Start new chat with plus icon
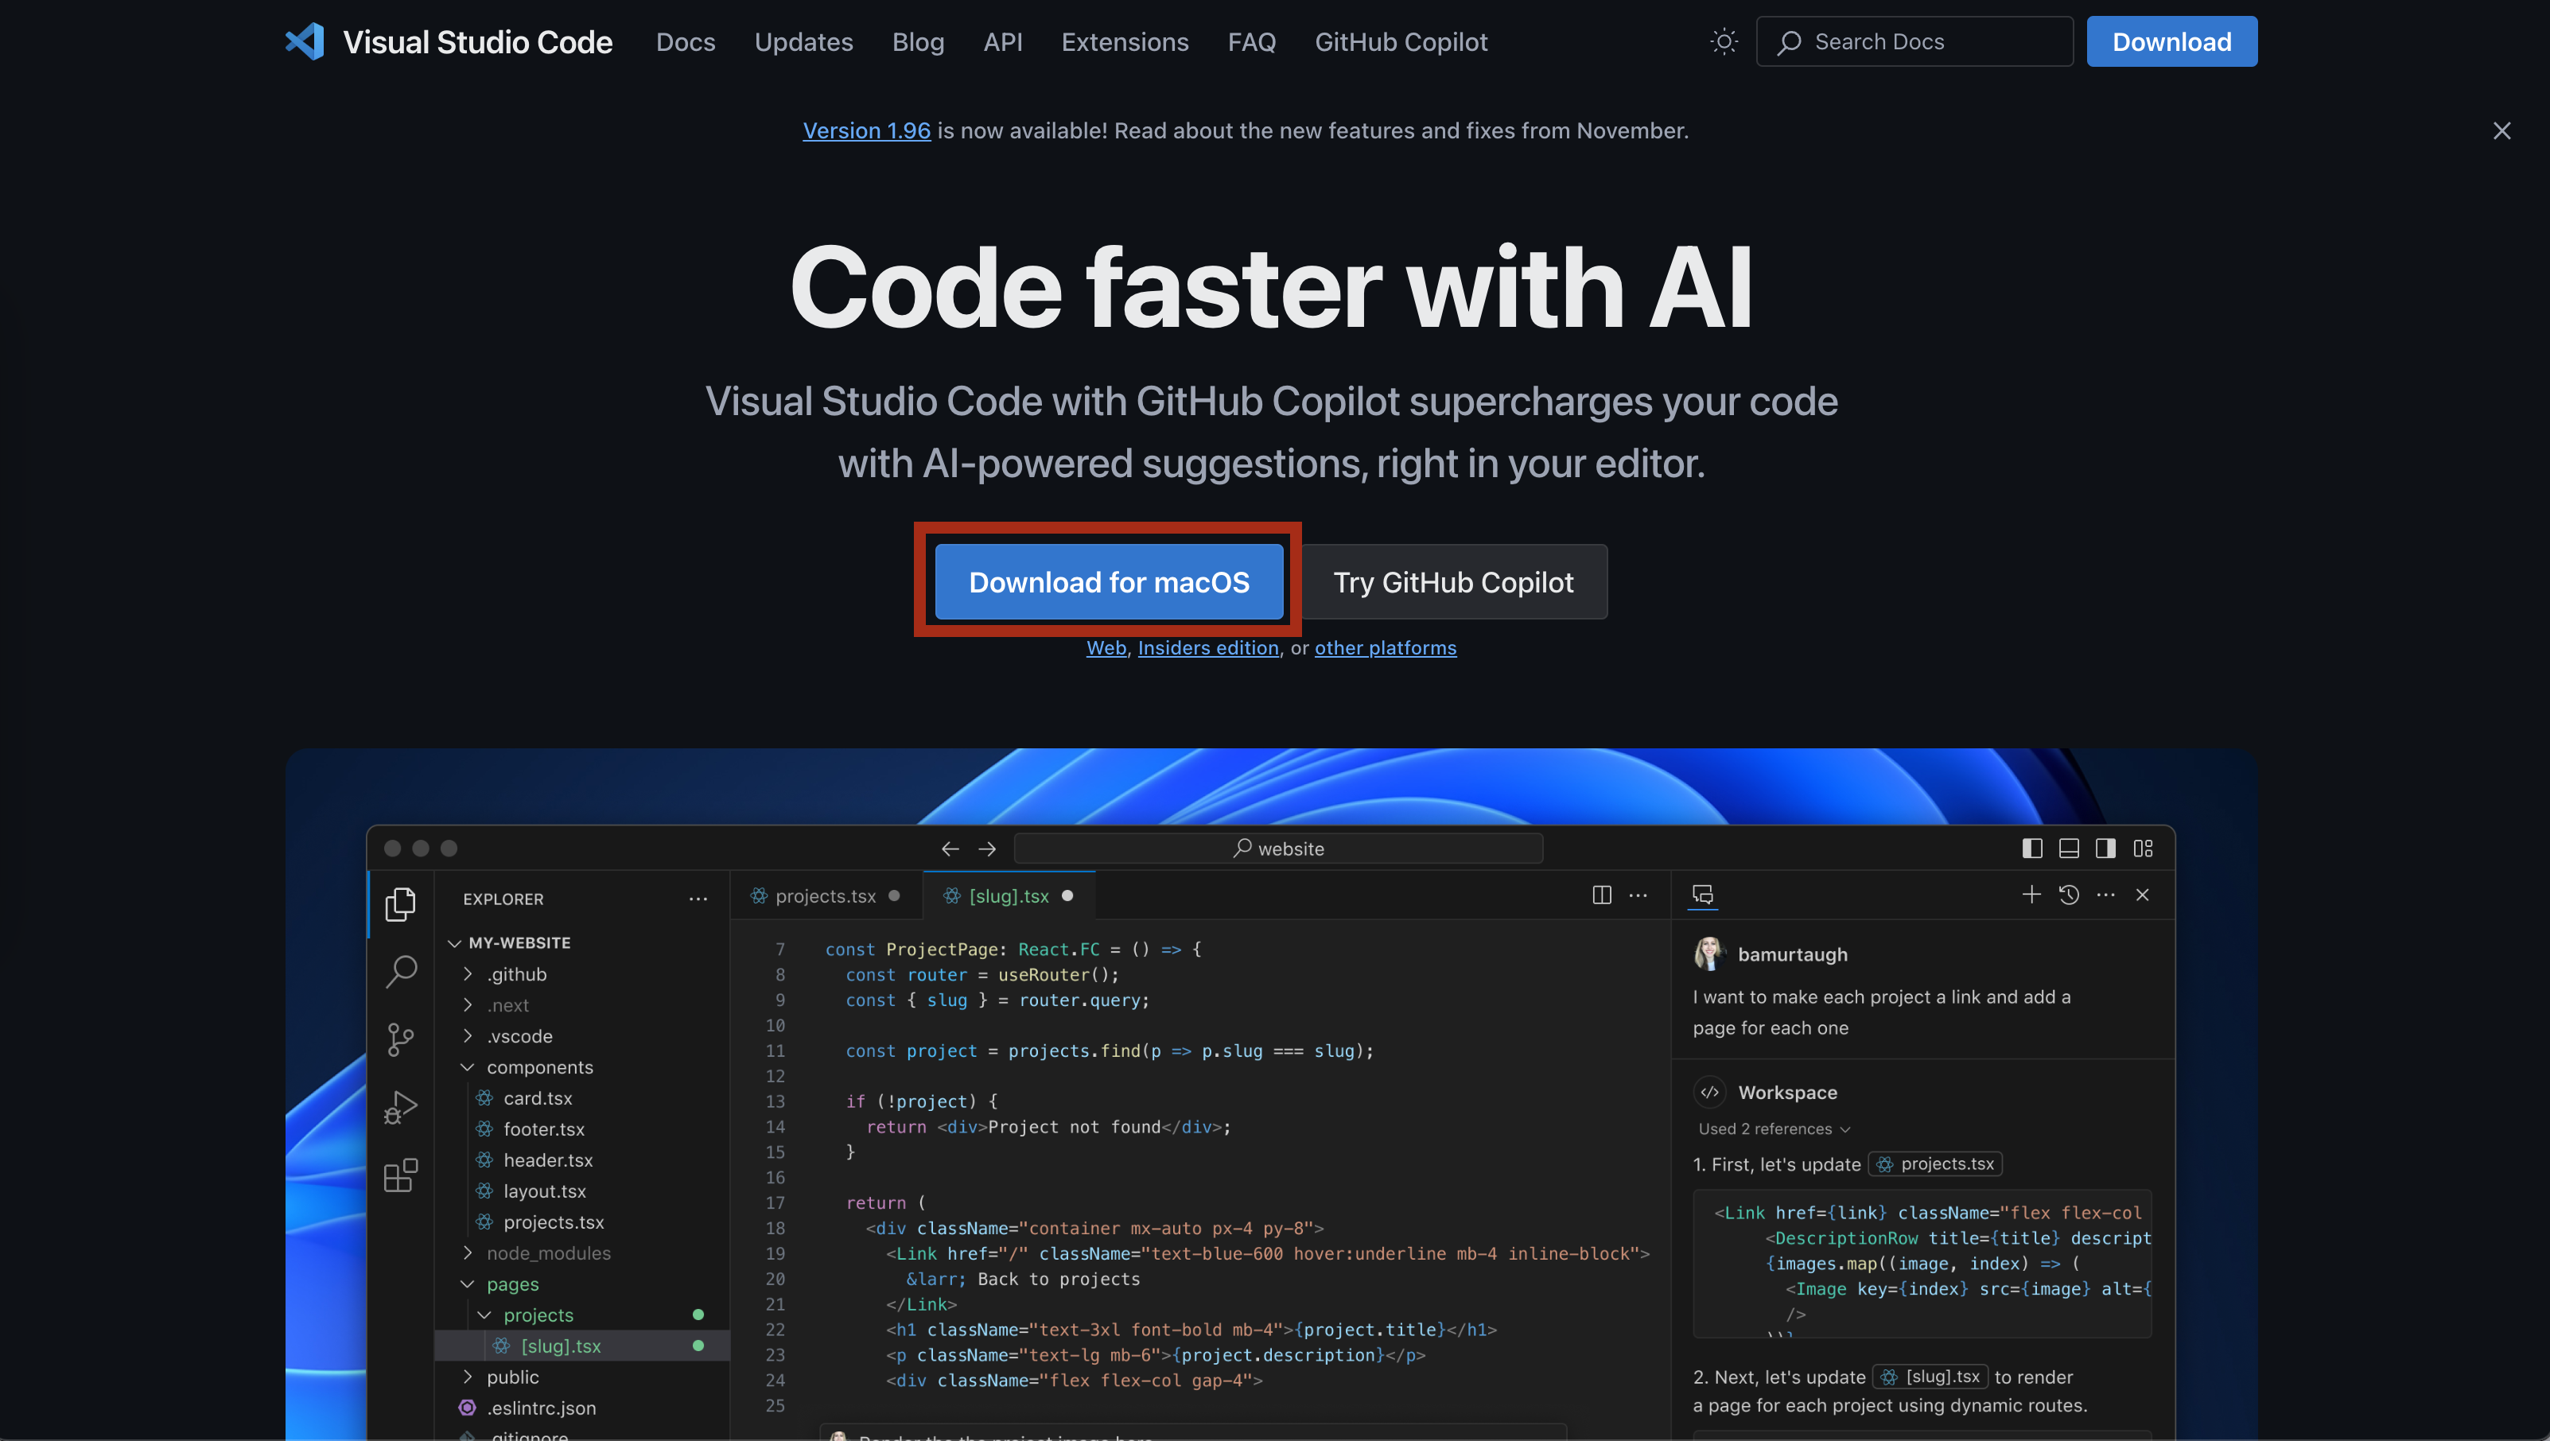 2031,895
